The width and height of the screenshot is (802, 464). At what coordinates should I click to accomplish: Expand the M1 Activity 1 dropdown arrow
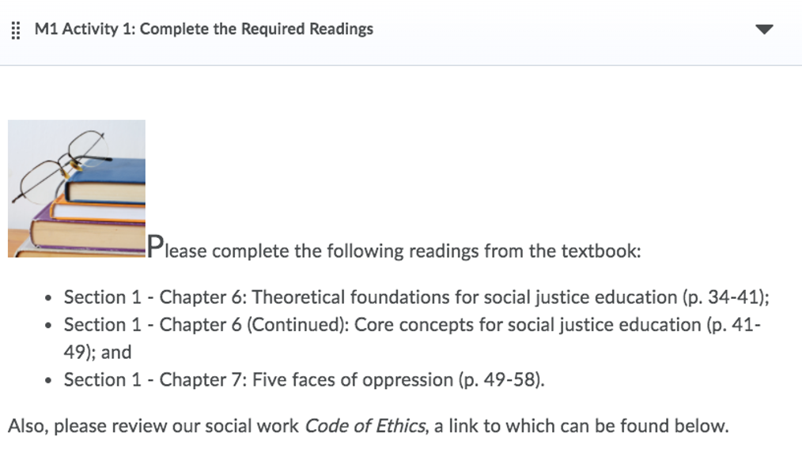(x=763, y=30)
